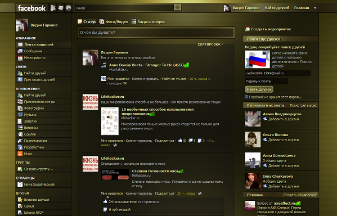This screenshot has width=337, height=216.
Task: Click Создать мероприятие
Action: 268,29
